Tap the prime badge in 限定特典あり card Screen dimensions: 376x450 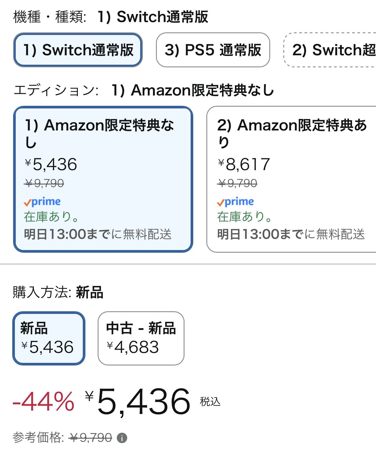point(236,202)
